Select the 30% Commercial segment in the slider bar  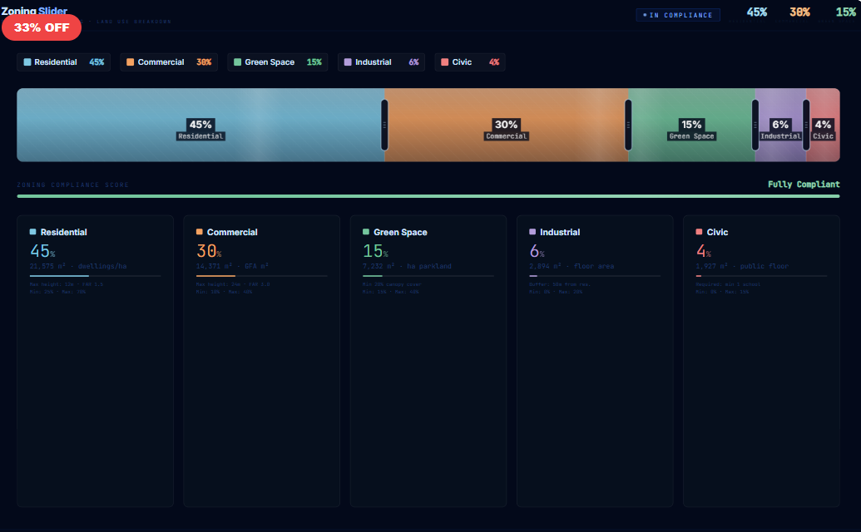tap(507, 125)
